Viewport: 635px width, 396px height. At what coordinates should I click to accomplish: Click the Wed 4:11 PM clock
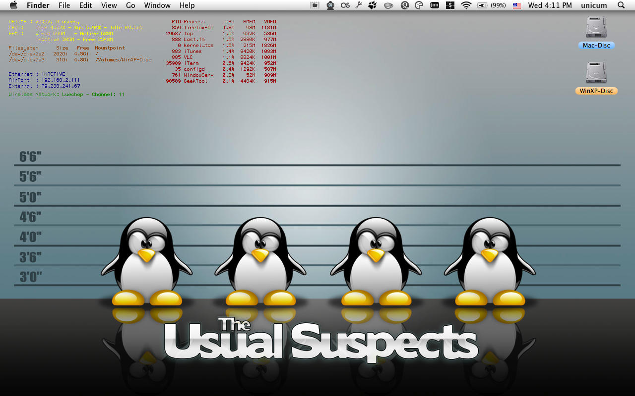[x=550, y=5]
